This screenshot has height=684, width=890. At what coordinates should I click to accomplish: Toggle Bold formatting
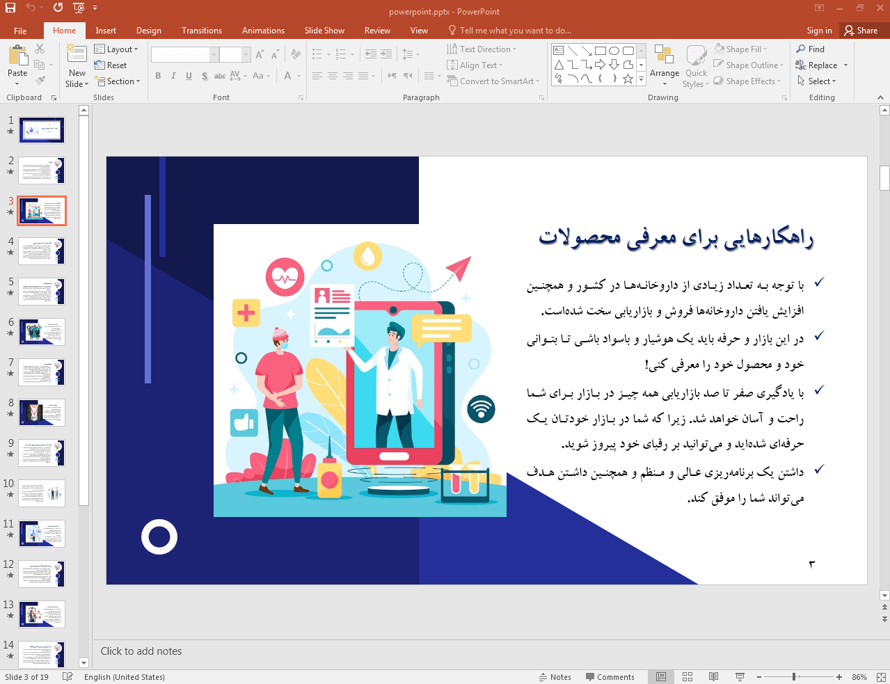click(x=158, y=76)
